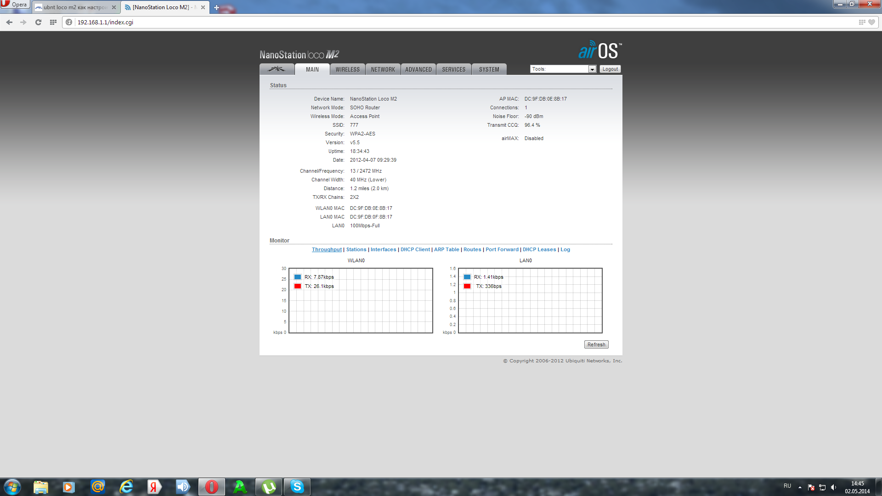Click the Refresh button
The height and width of the screenshot is (496, 882).
click(x=596, y=344)
